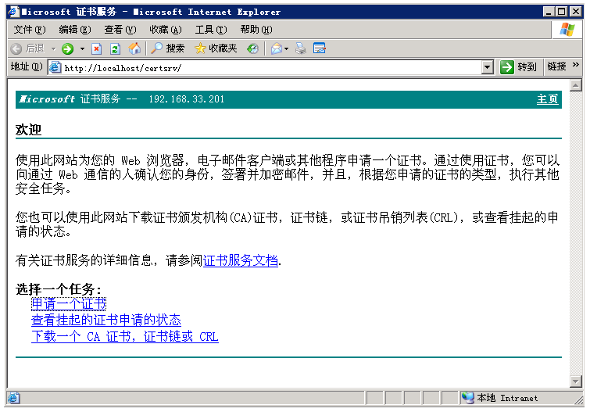This screenshot has height=412, width=590.
Task: Open the 查看 (View) menu
Action: 120,30
